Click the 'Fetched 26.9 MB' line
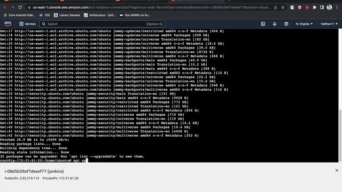Screen dimensions: 342x192 tap(34, 140)
